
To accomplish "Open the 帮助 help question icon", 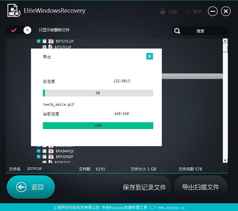I will pos(188,12).
